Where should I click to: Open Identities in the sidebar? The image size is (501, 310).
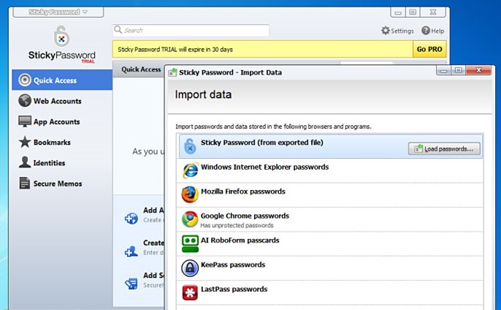pos(62,163)
